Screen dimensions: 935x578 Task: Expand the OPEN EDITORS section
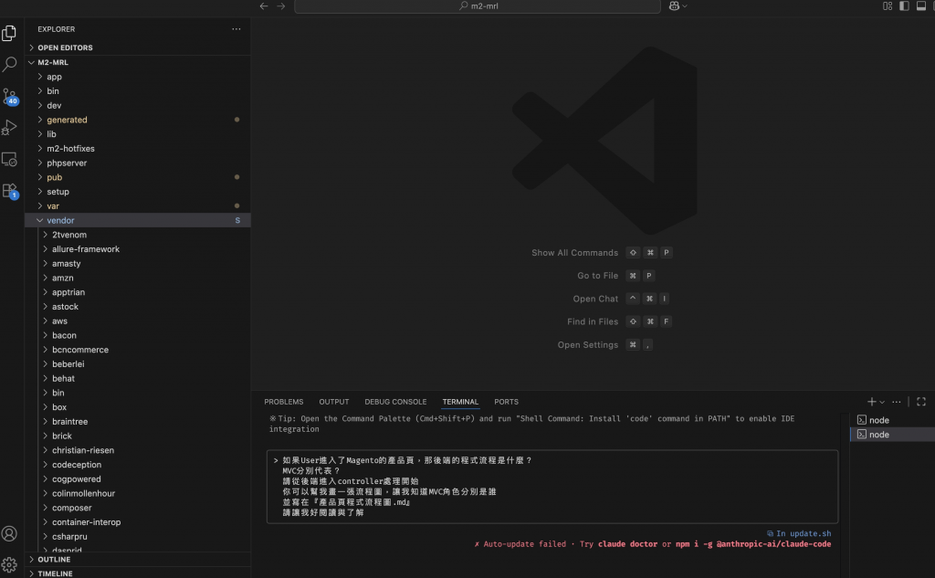tap(138, 47)
